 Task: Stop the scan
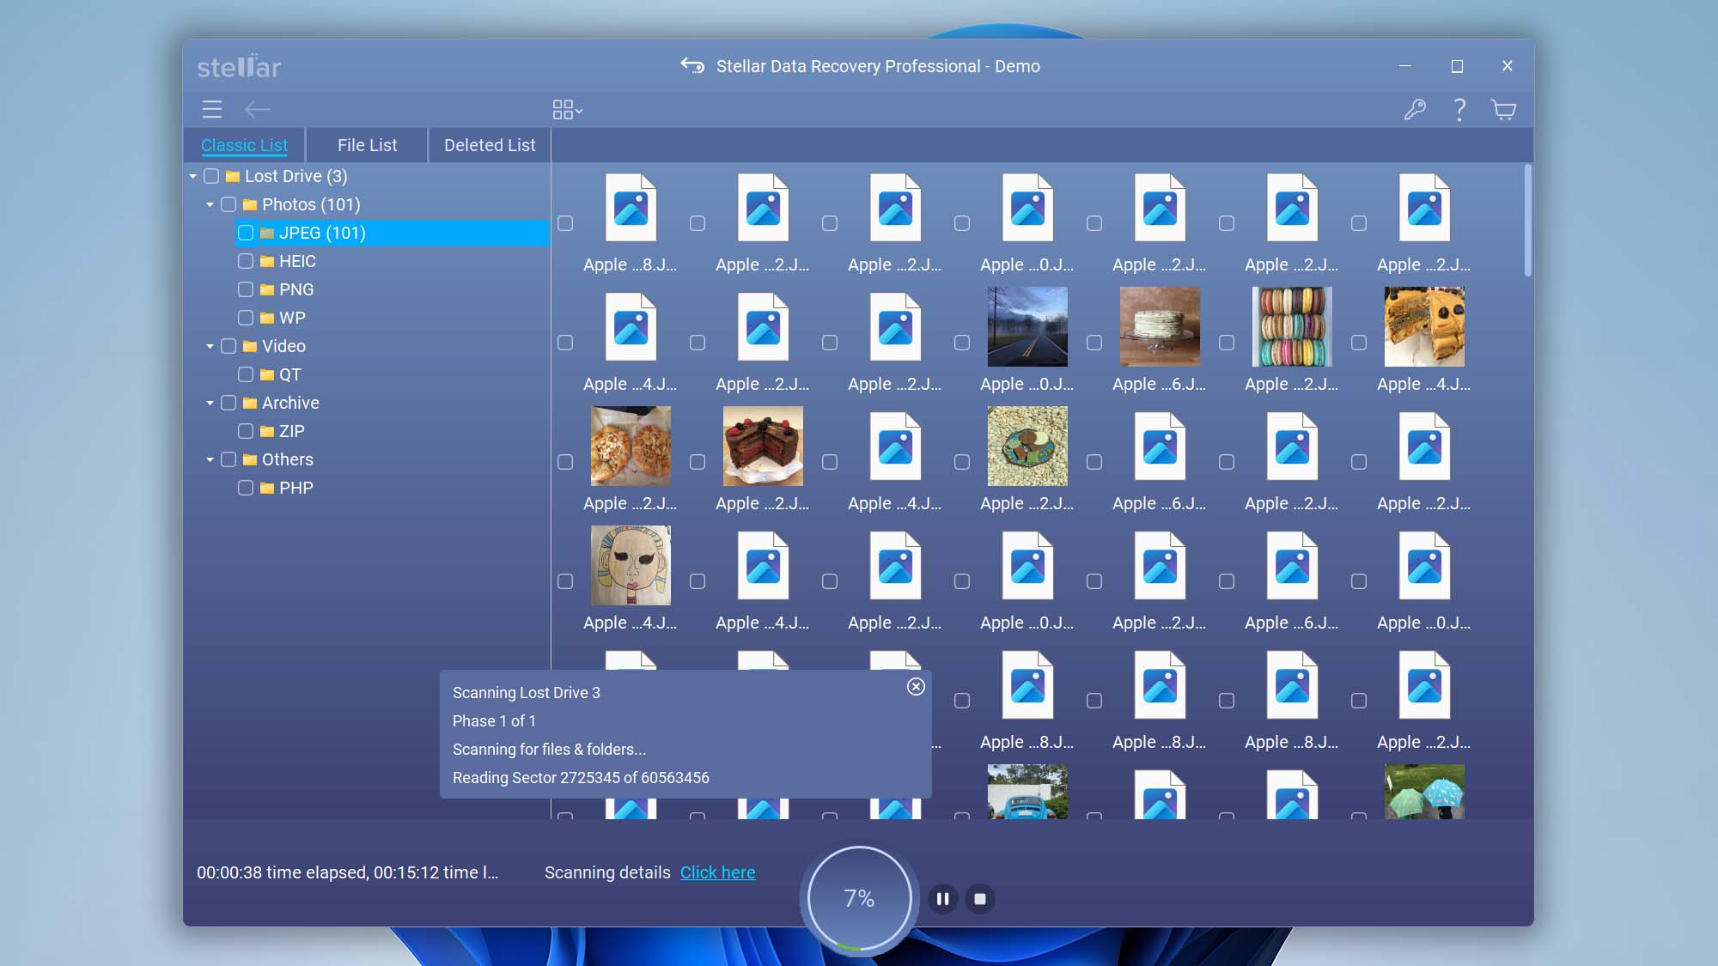tap(980, 899)
